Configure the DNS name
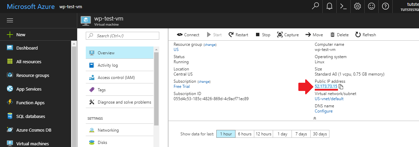This screenshot has width=419, height=147. point(324,111)
